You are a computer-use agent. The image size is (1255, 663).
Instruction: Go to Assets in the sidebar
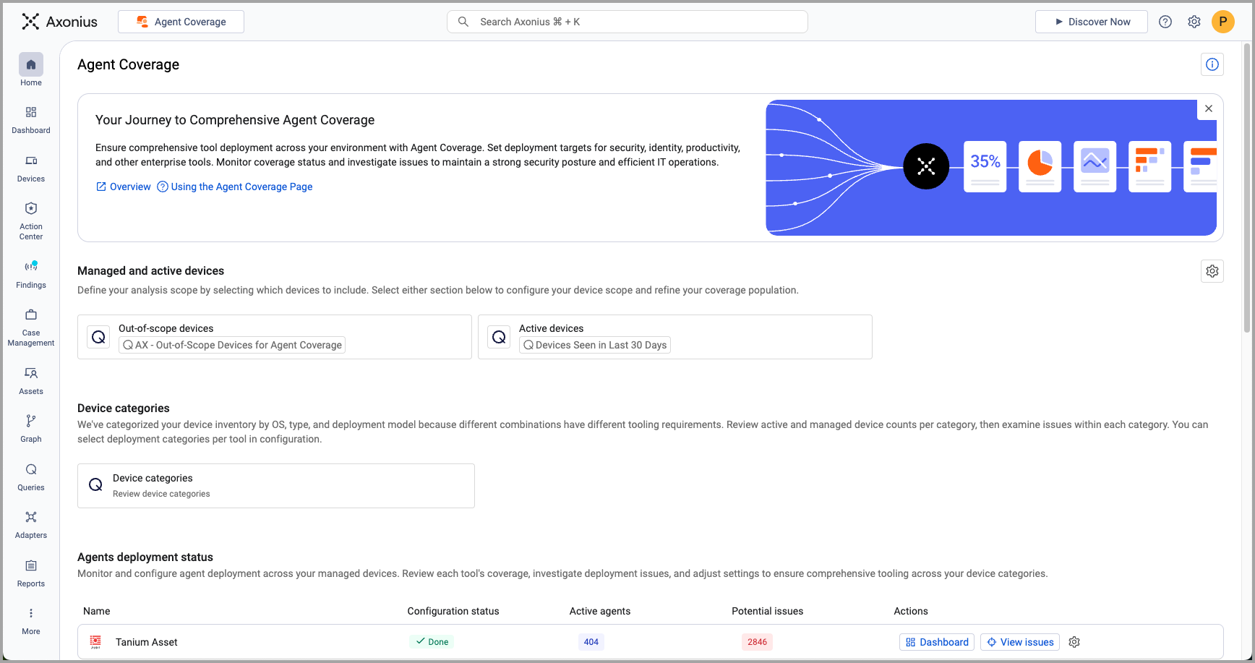click(x=31, y=381)
